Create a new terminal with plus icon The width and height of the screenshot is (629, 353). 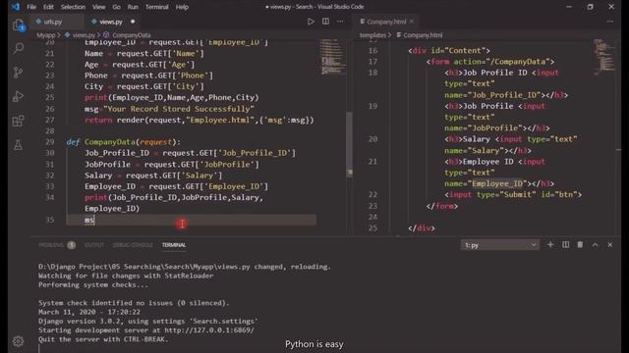550,244
